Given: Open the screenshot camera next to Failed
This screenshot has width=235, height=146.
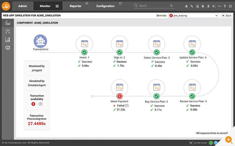Looking at the screenshot, I should pos(127,105).
